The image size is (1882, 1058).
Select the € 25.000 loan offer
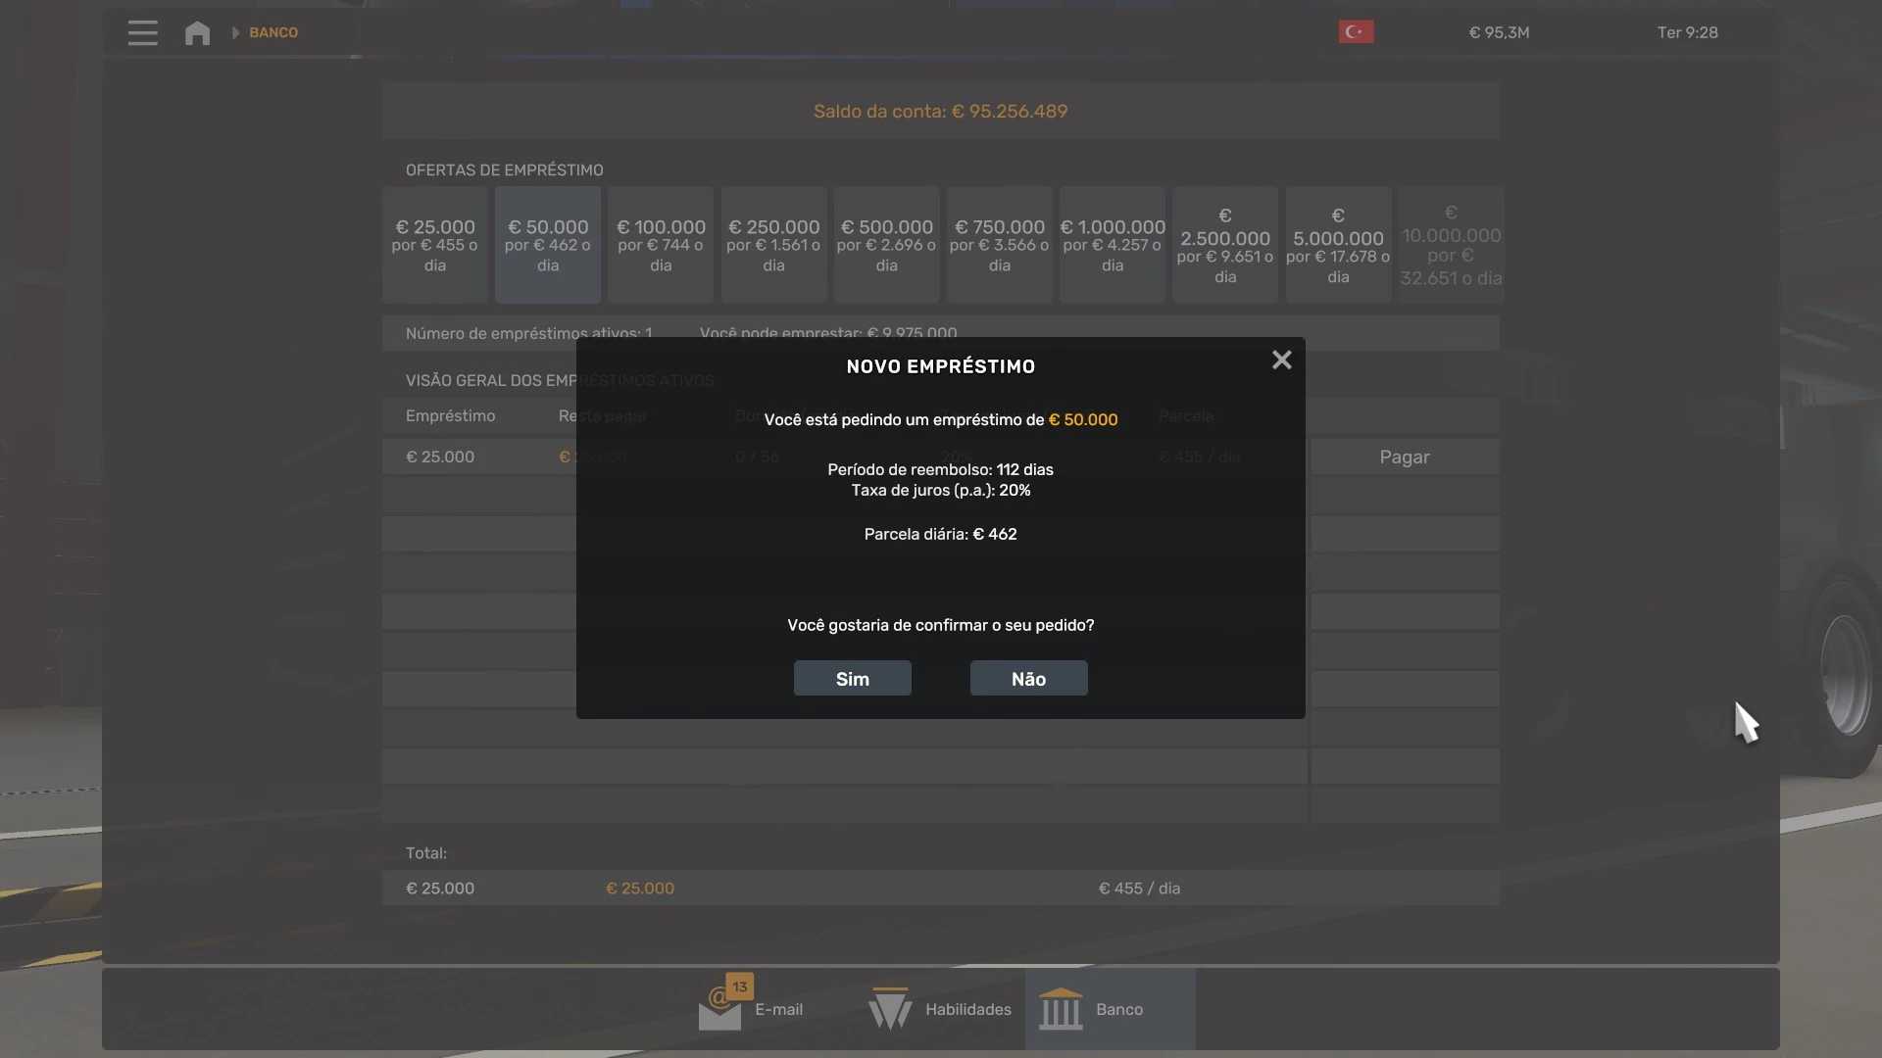(x=434, y=245)
